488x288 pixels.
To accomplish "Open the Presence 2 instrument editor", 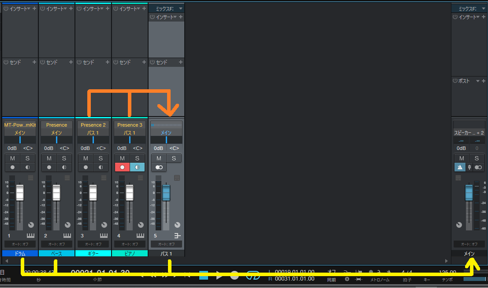I will (93, 125).
